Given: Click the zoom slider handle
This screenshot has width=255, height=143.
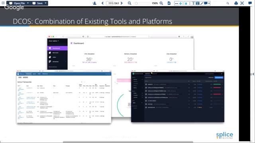Looking at the screenshot, I should tap(136, 3).
